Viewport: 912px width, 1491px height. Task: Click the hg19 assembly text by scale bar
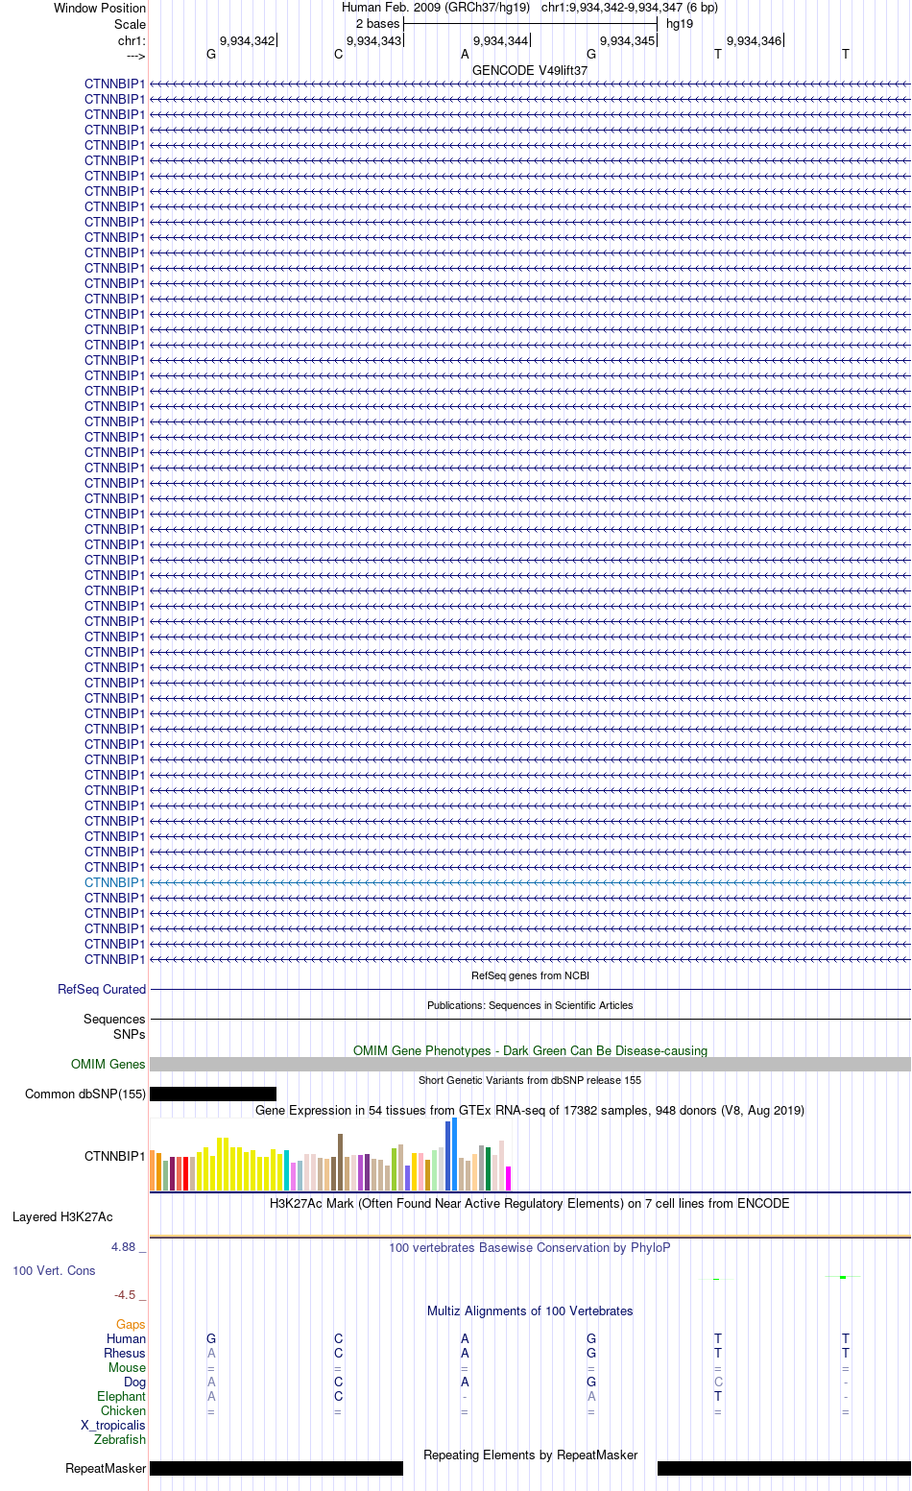pyautogui.click(x=680, y=24)
